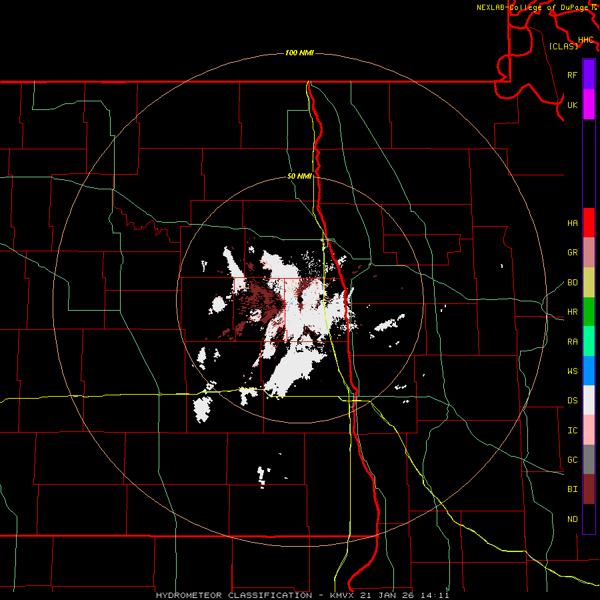Click the 100 NMI range ring label
The height and width of the screenshot is (600, 600).
click(x=299, y=53)
